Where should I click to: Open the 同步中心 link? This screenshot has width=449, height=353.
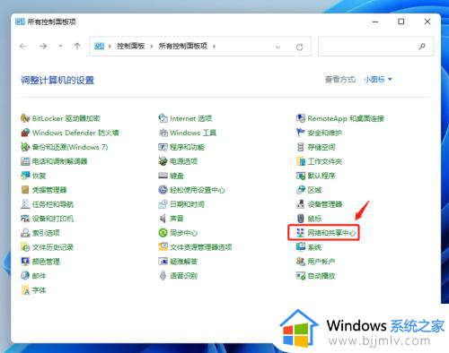pyautogui.click(x=183, y=233)
